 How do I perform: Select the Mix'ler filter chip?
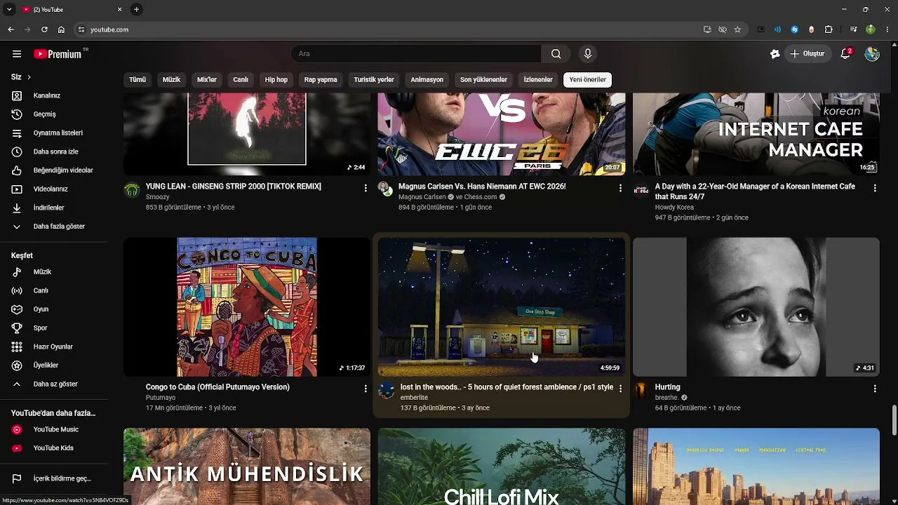point(207,80)
